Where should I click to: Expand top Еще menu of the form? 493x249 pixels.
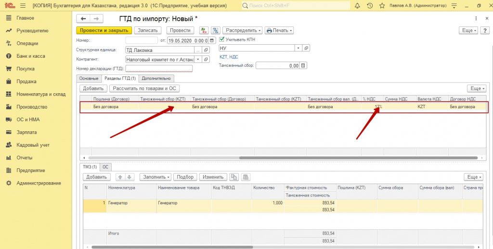[x=469, y=30]
